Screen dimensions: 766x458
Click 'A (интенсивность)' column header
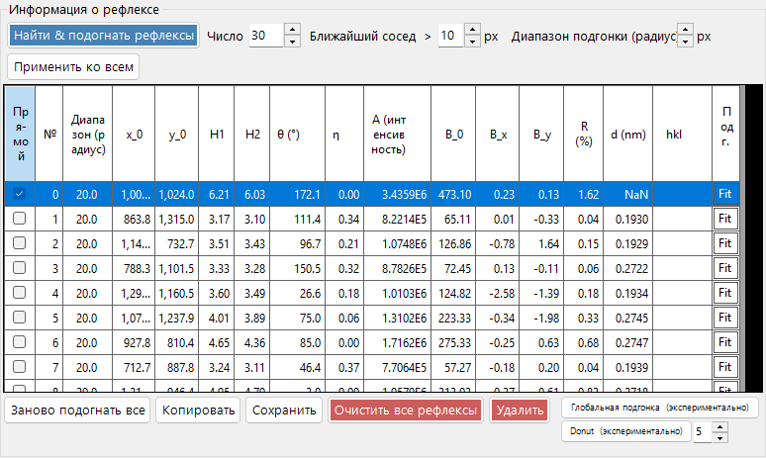398,134
